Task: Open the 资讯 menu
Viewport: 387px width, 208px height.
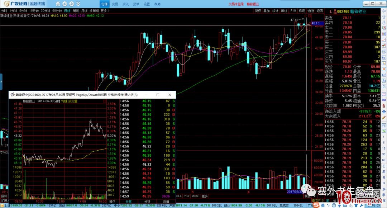Action: click(126, 4)
